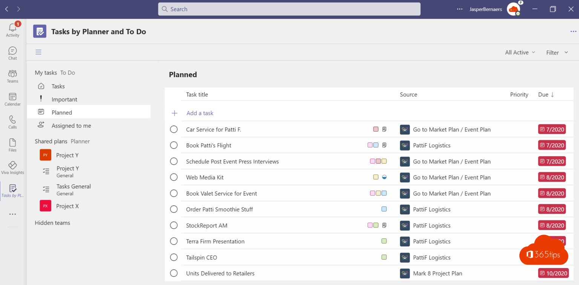Viewport: 579px width, 285px height.
Task: Open the Calendar icon
Action: [x=12, y=99]
